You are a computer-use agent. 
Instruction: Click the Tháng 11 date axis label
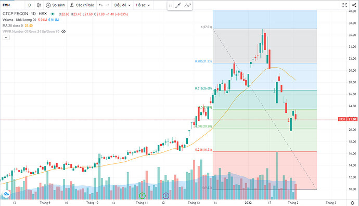click(142, 203)
